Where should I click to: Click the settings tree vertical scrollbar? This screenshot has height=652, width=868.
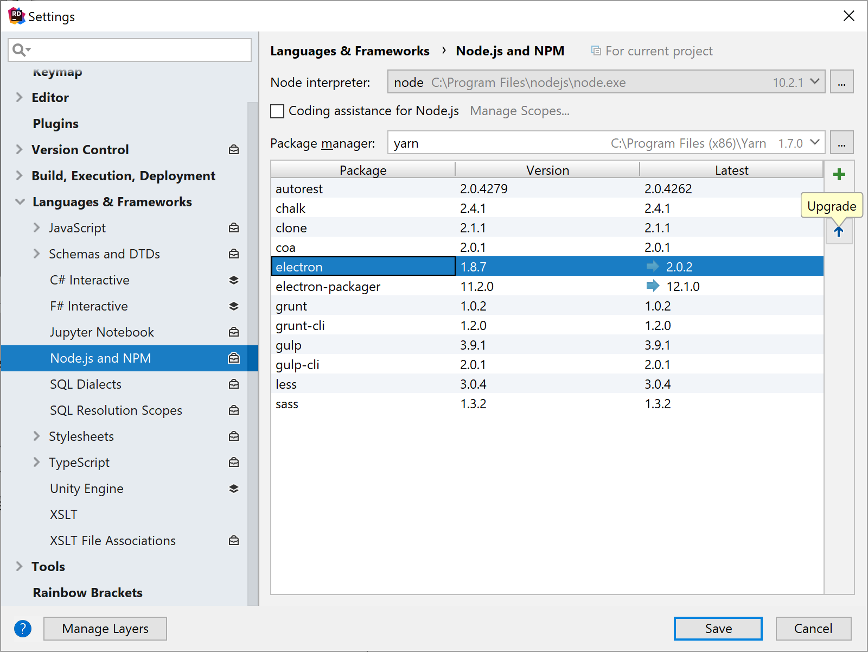pos(253,353)
